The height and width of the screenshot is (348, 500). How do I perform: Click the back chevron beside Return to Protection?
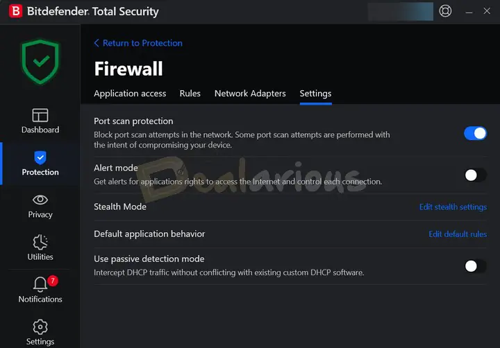97,43
